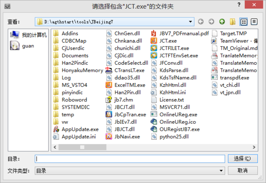
Task: Select AppUpdate.exe file icon
Action: coord(56,129)
